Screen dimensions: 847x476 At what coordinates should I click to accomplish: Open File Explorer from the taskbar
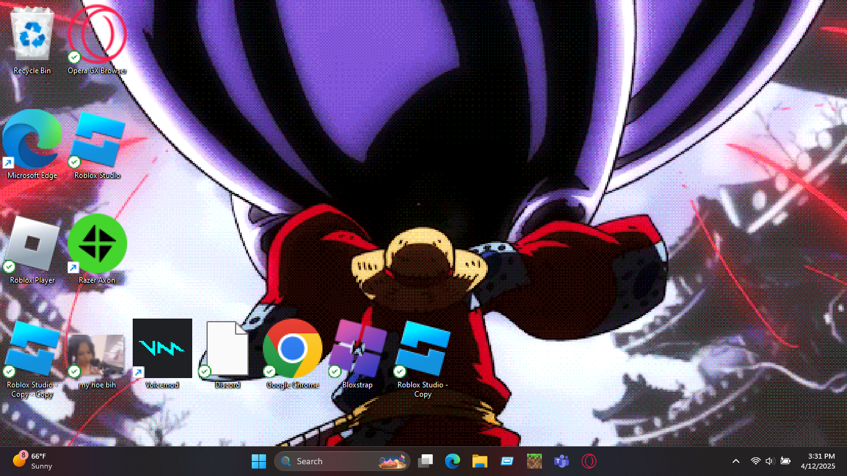coord(480,461)
